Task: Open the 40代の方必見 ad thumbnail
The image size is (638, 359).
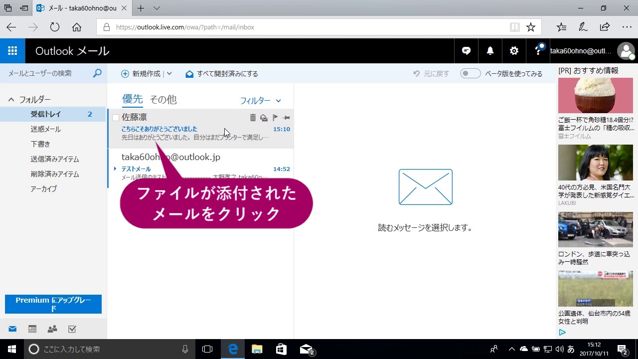Action: (596, 163)
